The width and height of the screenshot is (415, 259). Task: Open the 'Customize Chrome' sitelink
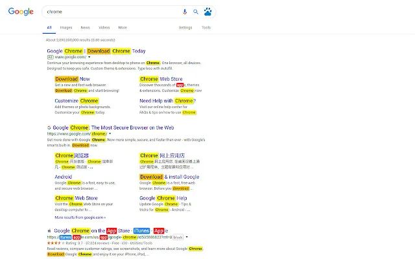coord(77,101)
